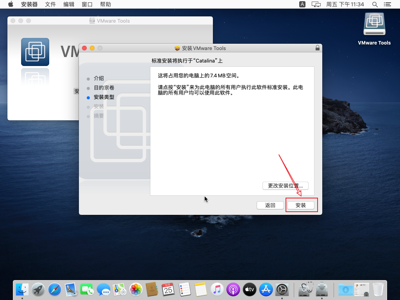Open the 帮助 menu
Screen dimensions: 400x300
(x=105, y=4)
